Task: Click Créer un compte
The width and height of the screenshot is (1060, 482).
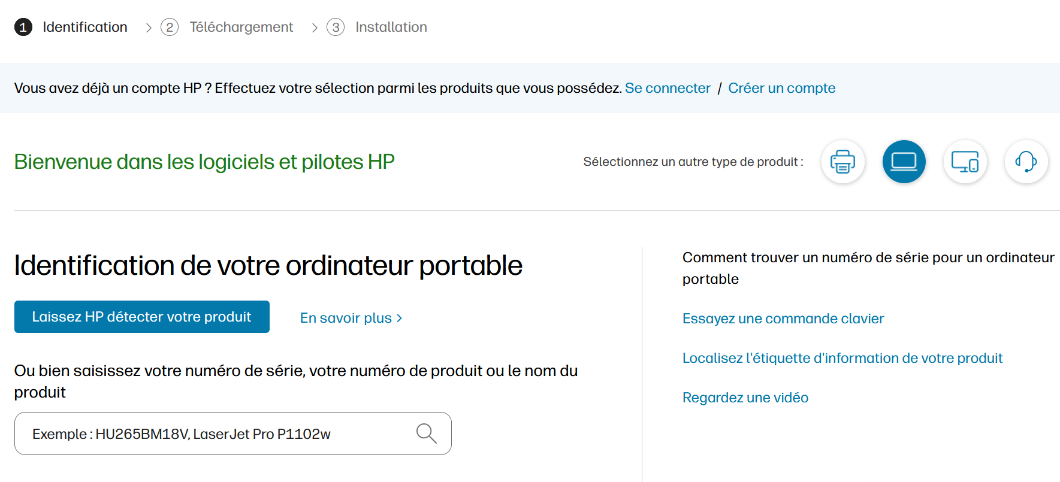Action: click(781, 88)
